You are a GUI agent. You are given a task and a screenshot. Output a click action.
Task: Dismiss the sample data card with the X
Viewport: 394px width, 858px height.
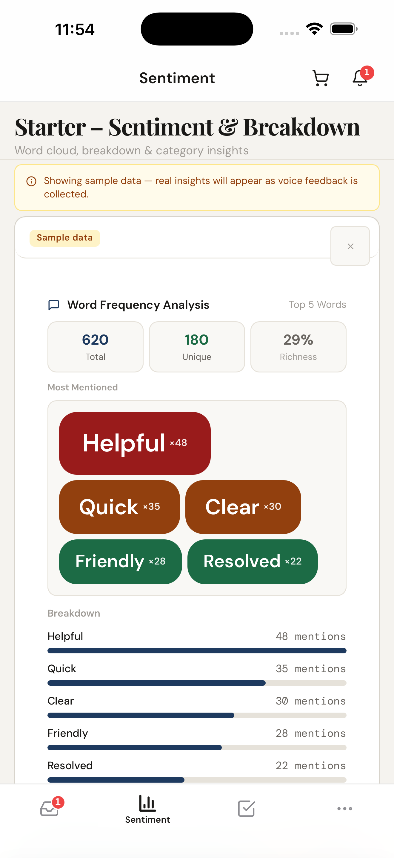coord(350,246)
